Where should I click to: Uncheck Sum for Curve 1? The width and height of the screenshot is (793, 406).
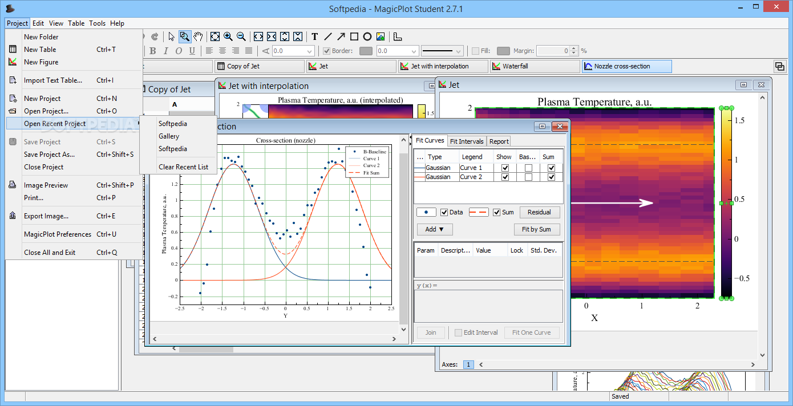tap(551, 168)
